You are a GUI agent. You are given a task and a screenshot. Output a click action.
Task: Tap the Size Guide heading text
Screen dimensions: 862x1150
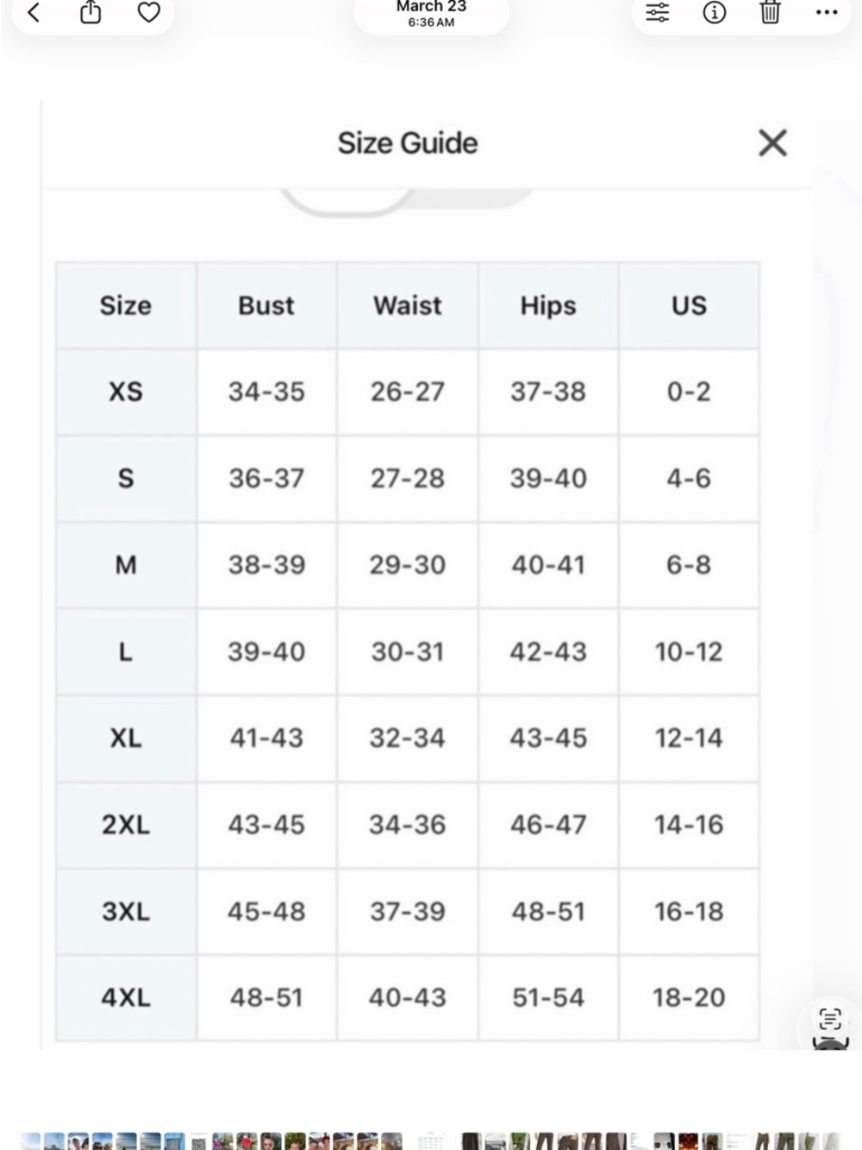[408, 142]
